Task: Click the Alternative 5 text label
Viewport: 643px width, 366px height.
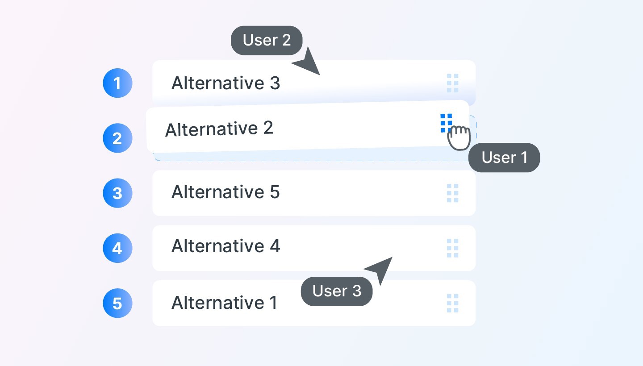Action: (x=225, y=192)
